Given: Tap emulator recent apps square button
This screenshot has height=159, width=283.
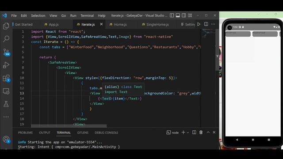Looking at the screenshot, I should coord(269,140).
